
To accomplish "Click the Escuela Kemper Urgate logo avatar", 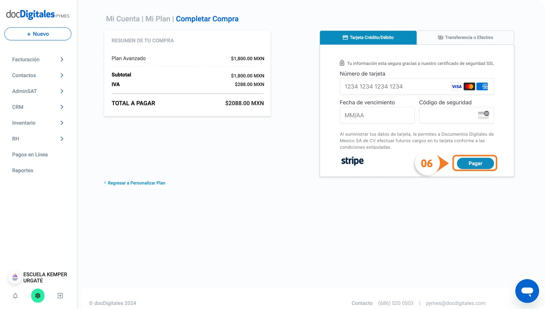I will coord(15,277).
